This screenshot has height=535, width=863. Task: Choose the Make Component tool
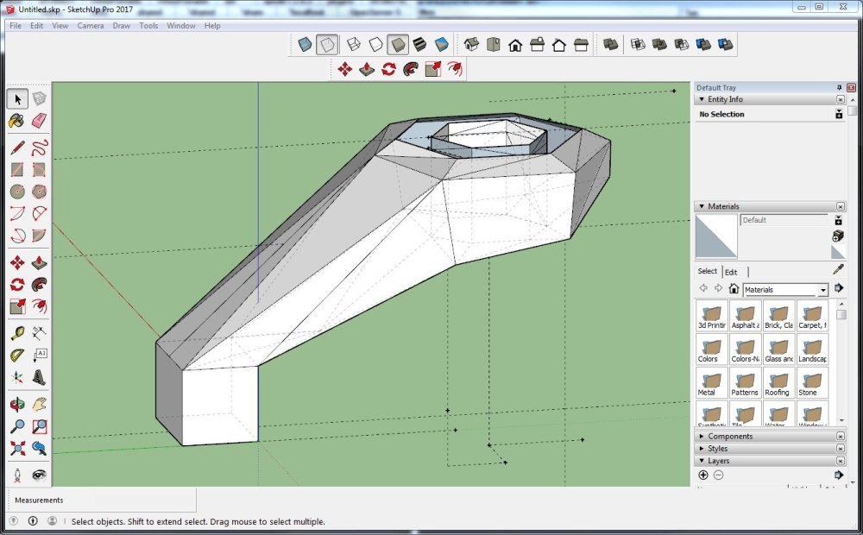(39, 99)
